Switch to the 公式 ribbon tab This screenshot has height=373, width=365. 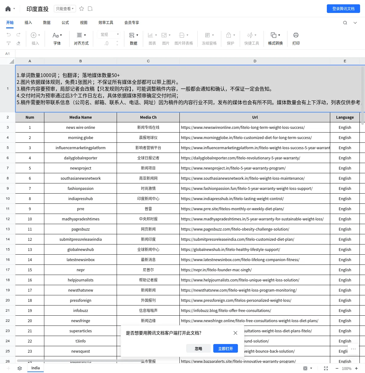pos(65,23)
